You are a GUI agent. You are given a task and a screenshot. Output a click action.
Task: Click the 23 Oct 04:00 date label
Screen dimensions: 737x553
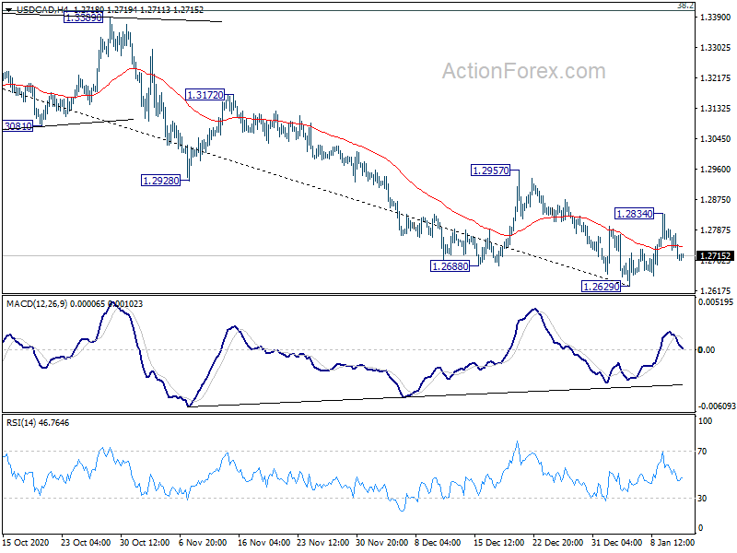[x=86, y=543]
